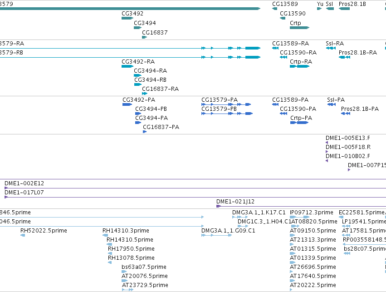The image size is (386, 292).
Task: Select EST IP09712.3prime
Action: click(x=300, y=217)
